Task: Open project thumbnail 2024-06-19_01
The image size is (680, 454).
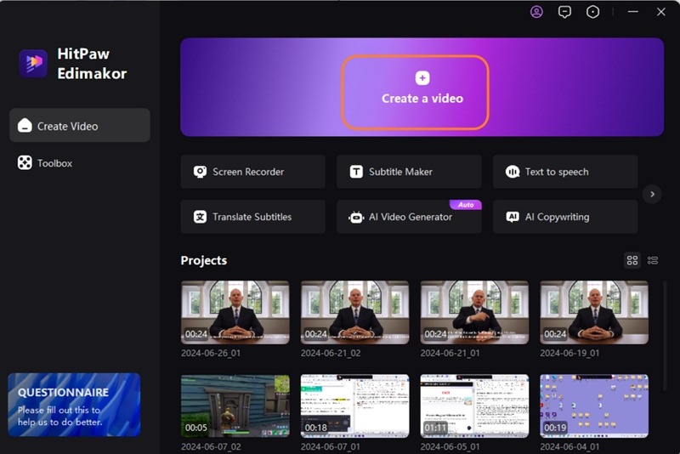Action: point(594,312)
